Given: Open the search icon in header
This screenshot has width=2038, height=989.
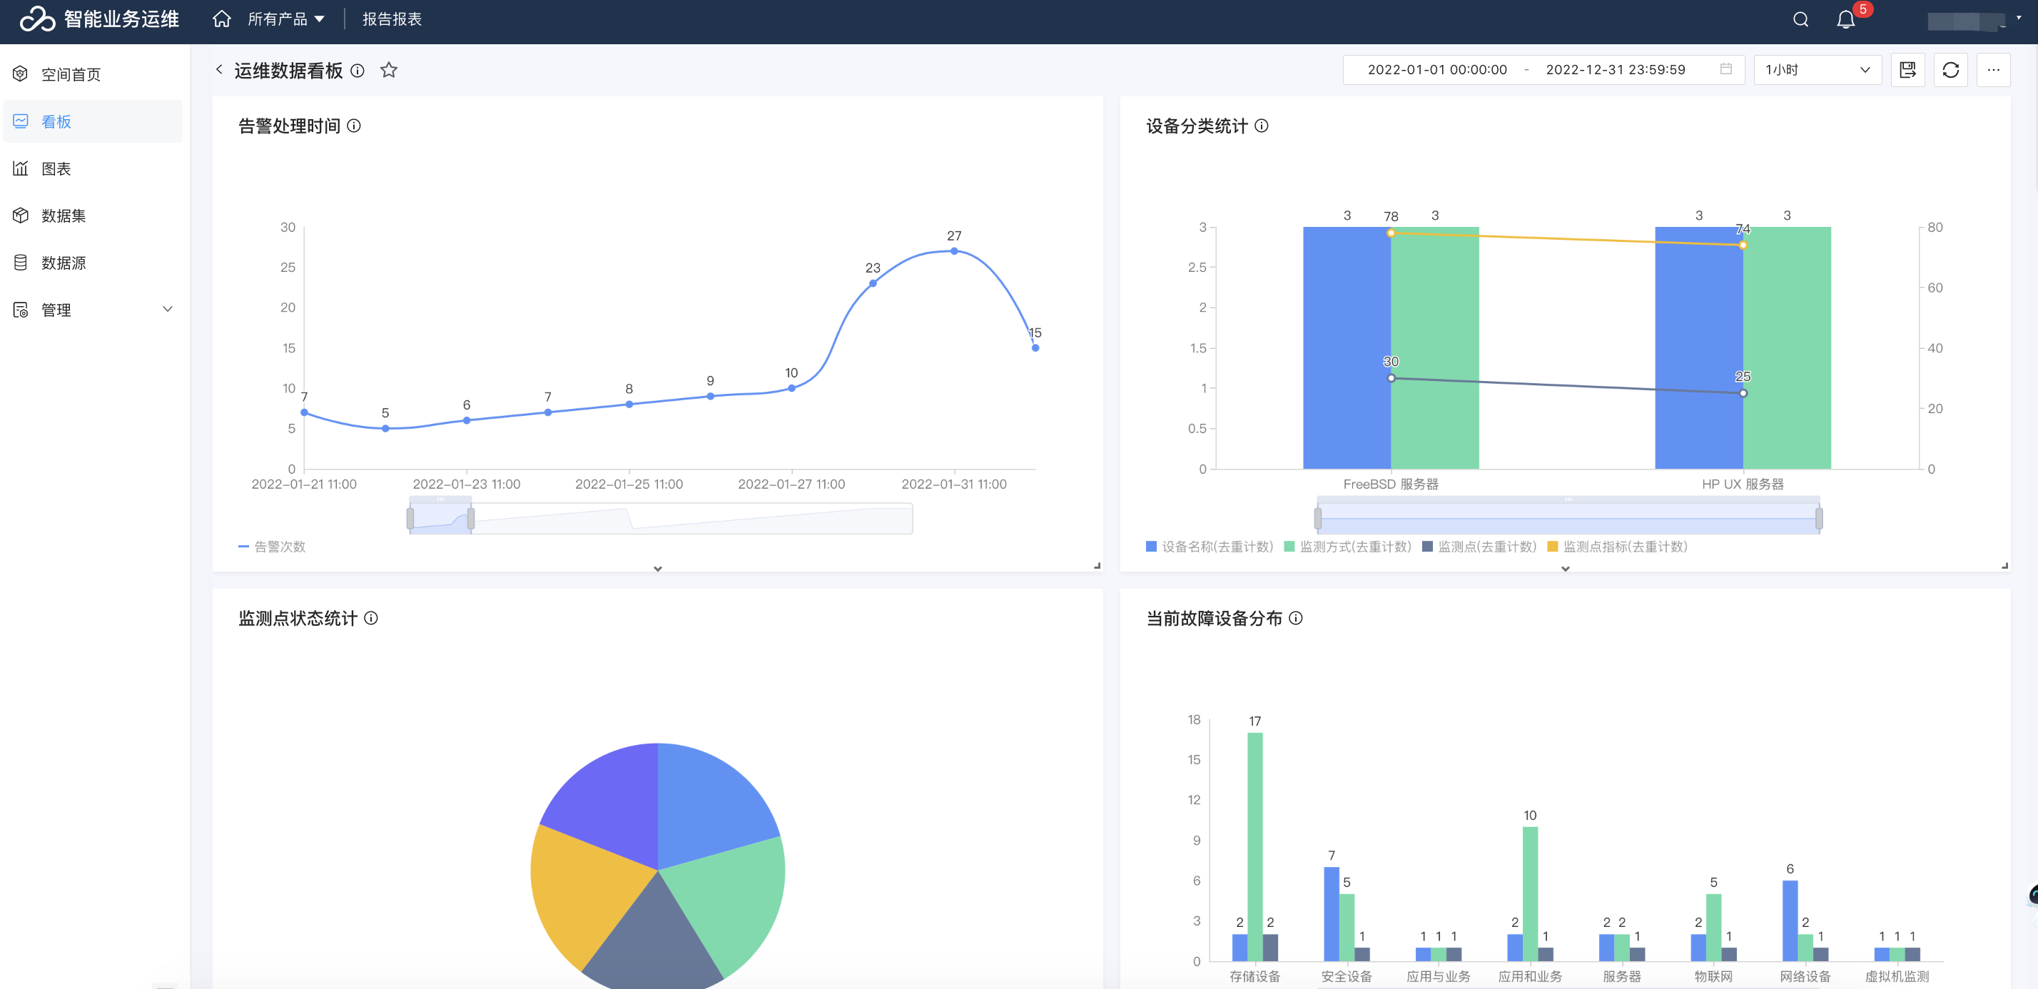Looking at the screenshot, I should 1800,20.
